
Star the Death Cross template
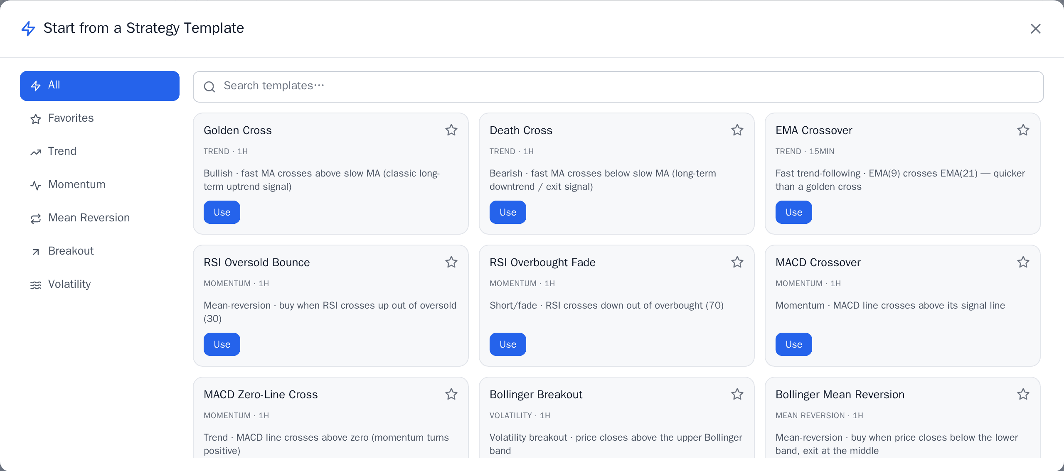coord(737,130)
